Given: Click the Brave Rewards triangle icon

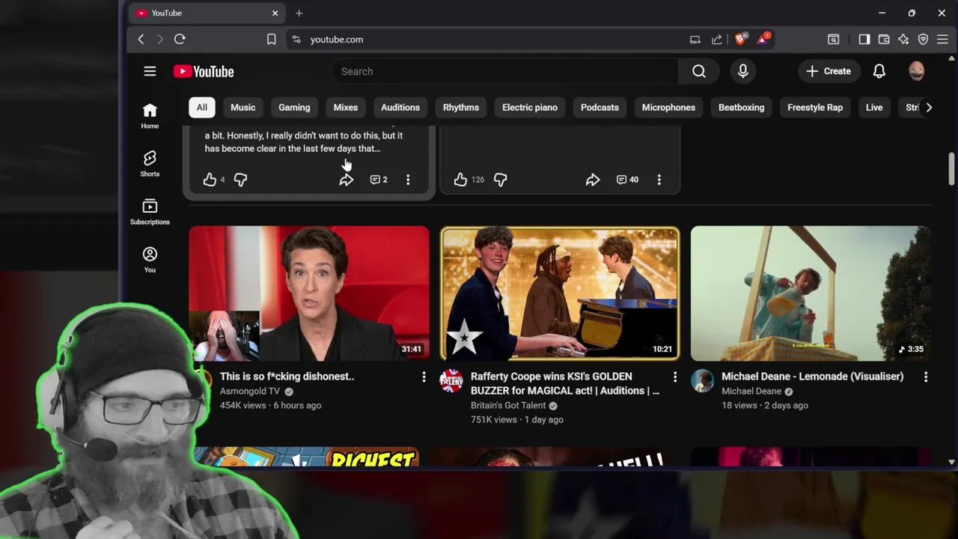Looking at the screenshot, I should [x=763, y=39].
